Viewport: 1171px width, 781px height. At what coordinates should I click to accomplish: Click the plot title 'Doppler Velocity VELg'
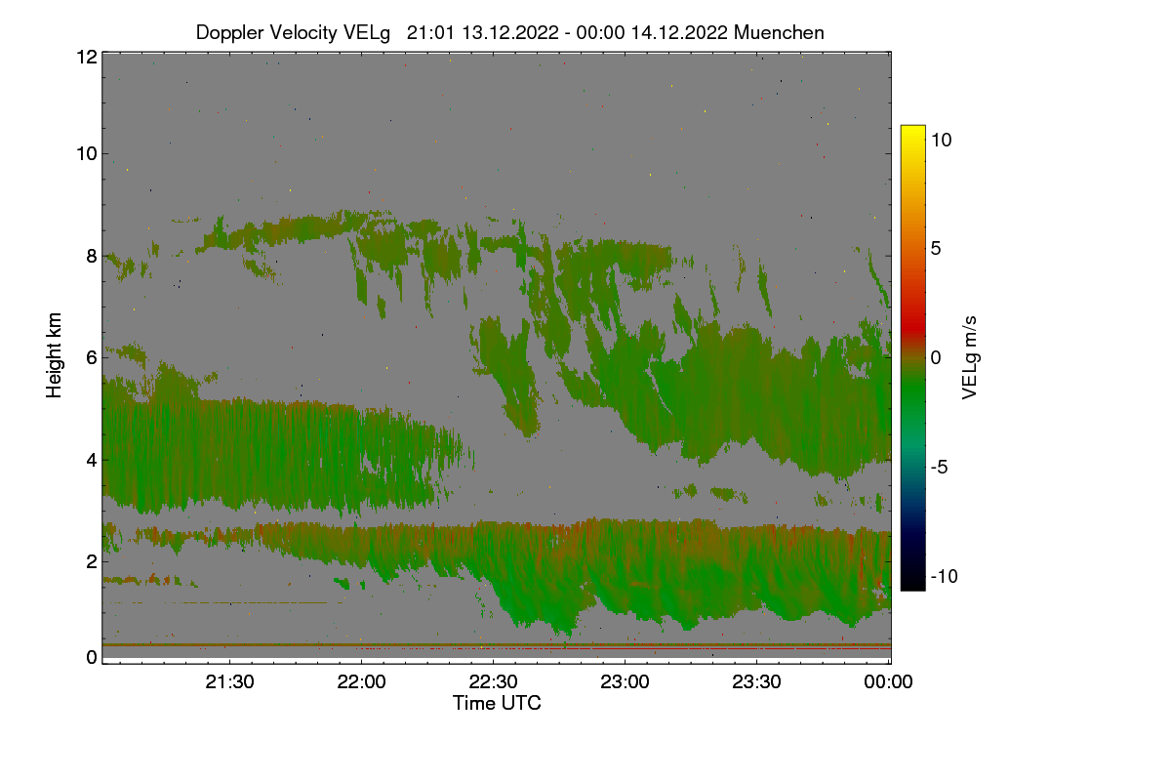[293, 32]
